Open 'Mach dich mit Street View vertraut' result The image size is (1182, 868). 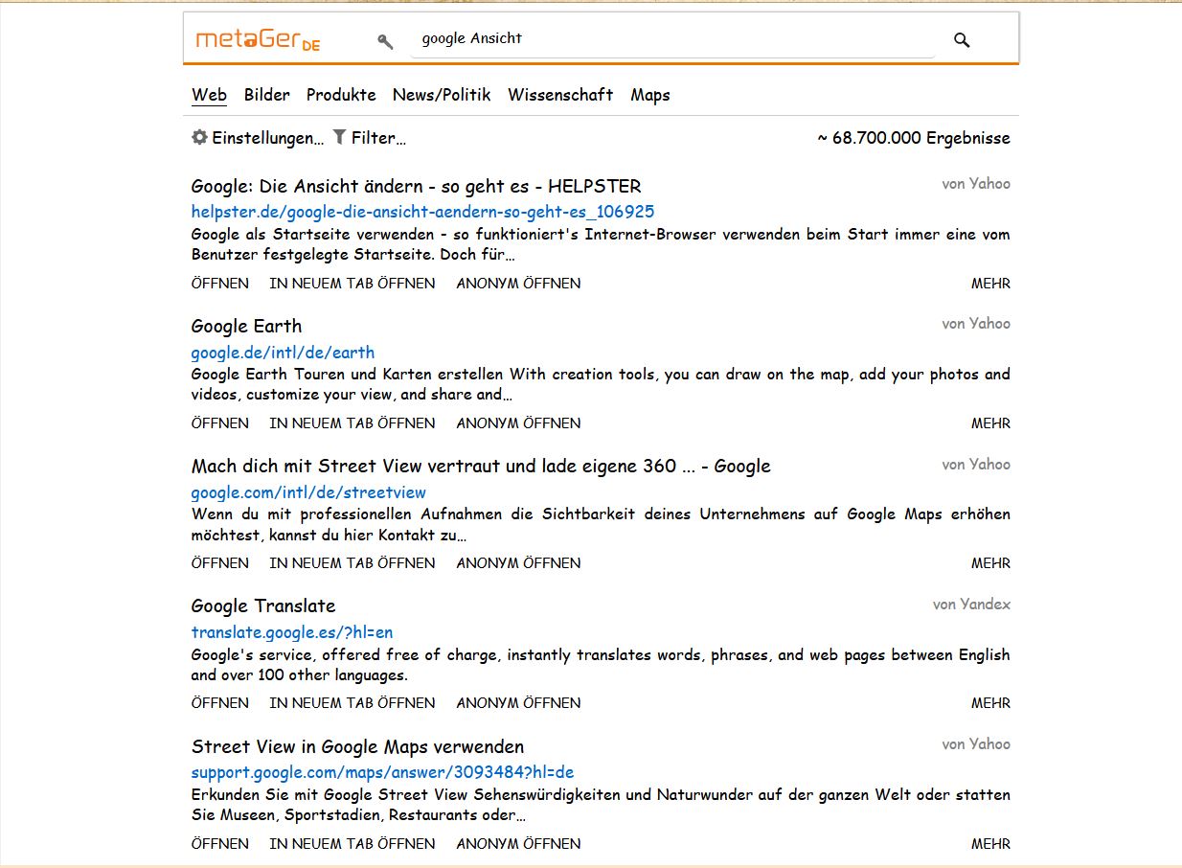coord(481,466)
